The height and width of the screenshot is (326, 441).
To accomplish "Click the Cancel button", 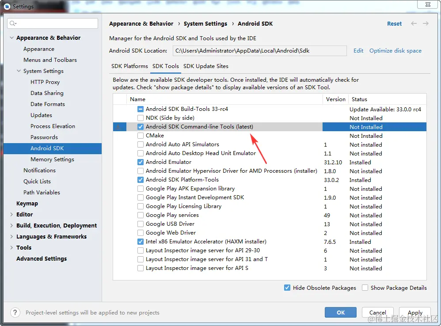I will [x=377, y=312].
